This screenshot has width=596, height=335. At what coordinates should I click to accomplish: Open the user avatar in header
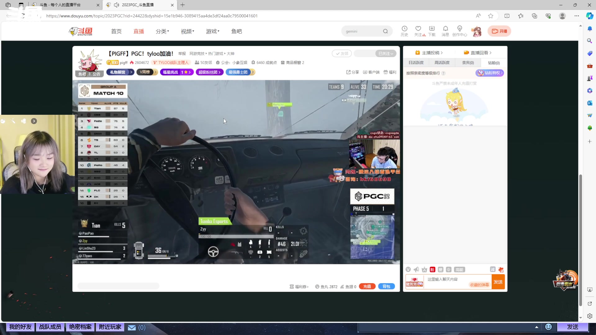tap(476, 31)
